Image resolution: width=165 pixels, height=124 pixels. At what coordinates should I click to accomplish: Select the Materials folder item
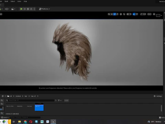(x=20, y=106)
